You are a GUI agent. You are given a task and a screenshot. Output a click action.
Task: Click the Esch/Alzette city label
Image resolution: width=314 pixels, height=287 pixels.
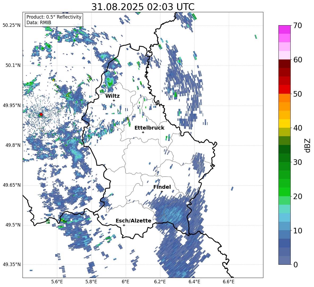(x=133, y=221)
